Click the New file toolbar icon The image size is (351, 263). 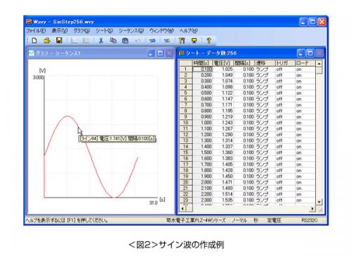coord(34,41)
